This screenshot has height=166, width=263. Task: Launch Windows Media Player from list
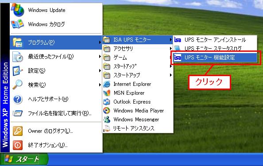[138, 111]
